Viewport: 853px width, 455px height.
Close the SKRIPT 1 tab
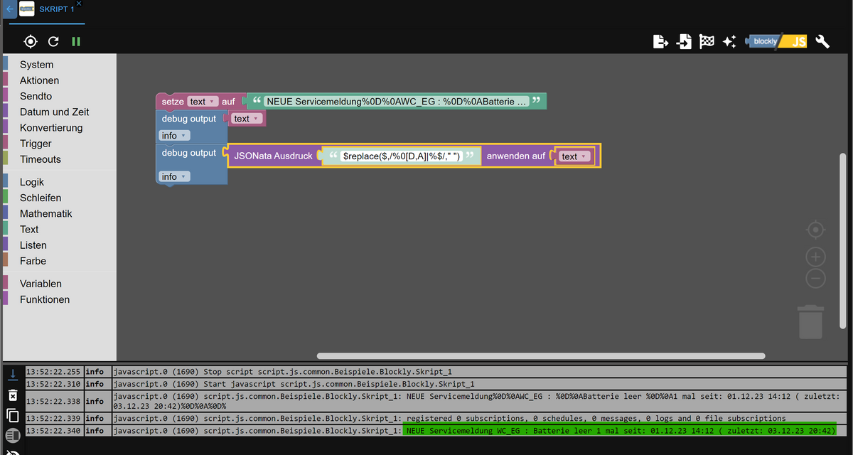click(79, 4)
